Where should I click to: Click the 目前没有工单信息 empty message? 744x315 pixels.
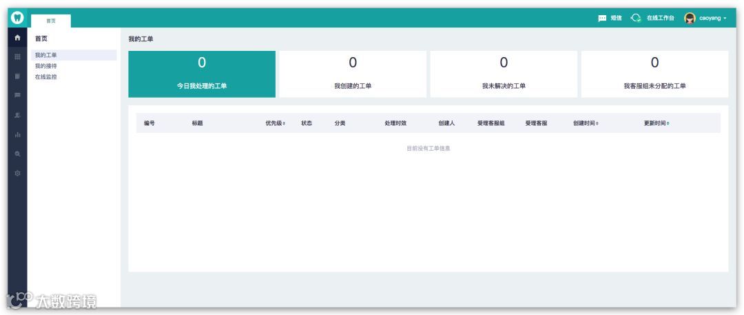point(428,149)
